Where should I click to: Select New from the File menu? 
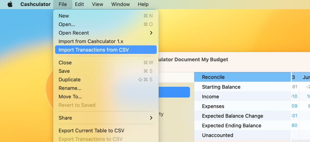(106, 16)
